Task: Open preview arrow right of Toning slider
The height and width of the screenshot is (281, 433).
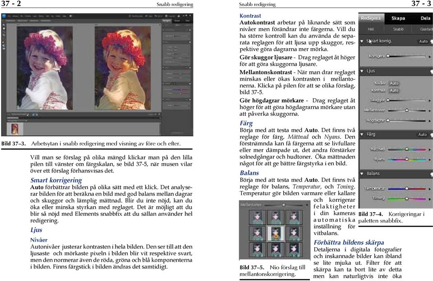Action: (x=430, y=199)
